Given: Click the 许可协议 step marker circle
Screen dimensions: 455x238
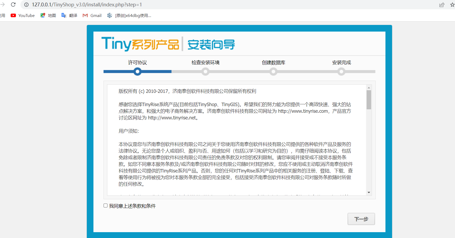Looking at the screenshot, I should [x=138, y=72].
